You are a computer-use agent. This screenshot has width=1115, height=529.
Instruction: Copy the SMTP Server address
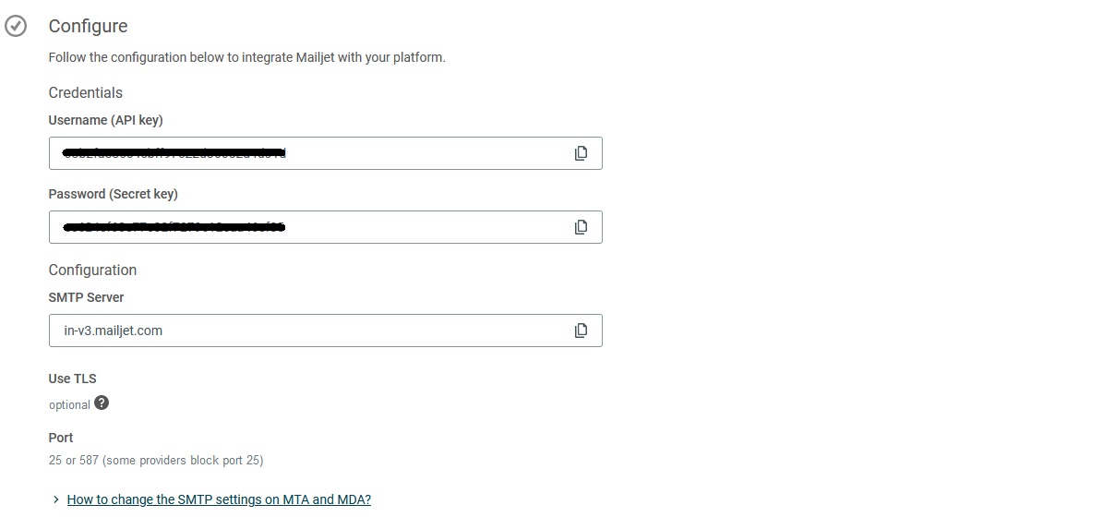[x=581, y=331]
